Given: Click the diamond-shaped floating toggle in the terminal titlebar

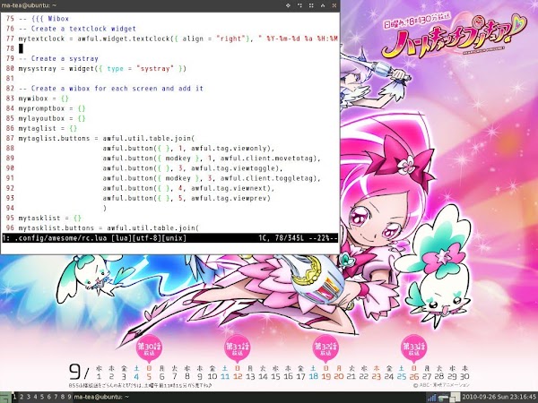Looking at the screenshot, I should coord(288,5).
